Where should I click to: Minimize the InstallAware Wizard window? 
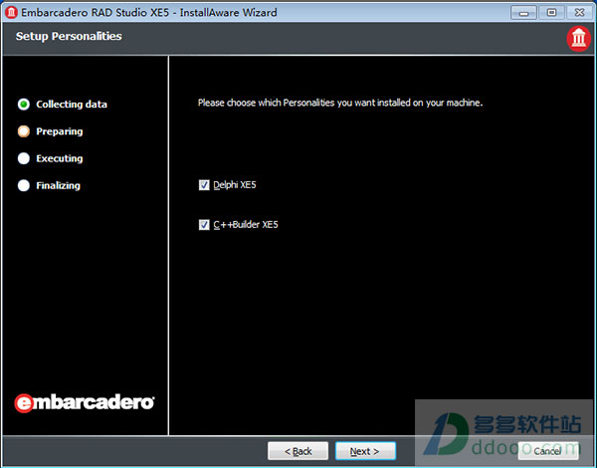[x=523, y=13]
